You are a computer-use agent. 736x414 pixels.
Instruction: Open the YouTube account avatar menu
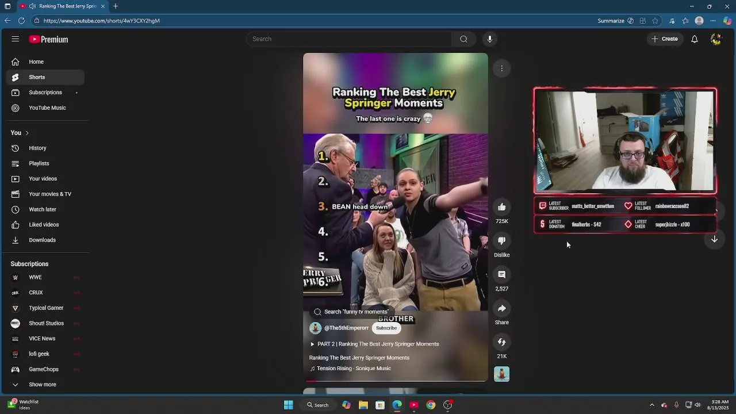(x=716, y=39)
